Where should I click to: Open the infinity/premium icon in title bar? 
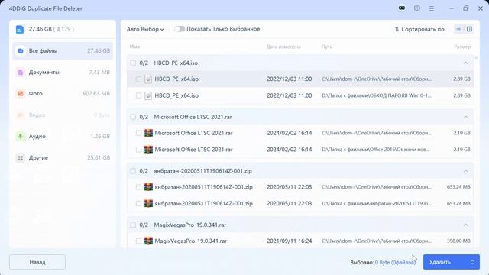[402, 8]
